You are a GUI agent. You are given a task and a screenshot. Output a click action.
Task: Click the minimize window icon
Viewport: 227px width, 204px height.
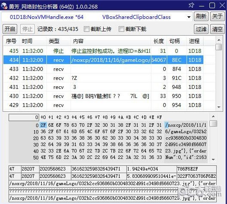[202, 6]
